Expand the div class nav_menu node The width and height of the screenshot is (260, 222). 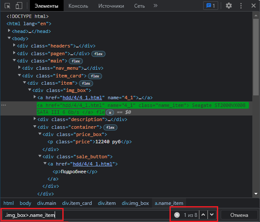pos(20,68)
